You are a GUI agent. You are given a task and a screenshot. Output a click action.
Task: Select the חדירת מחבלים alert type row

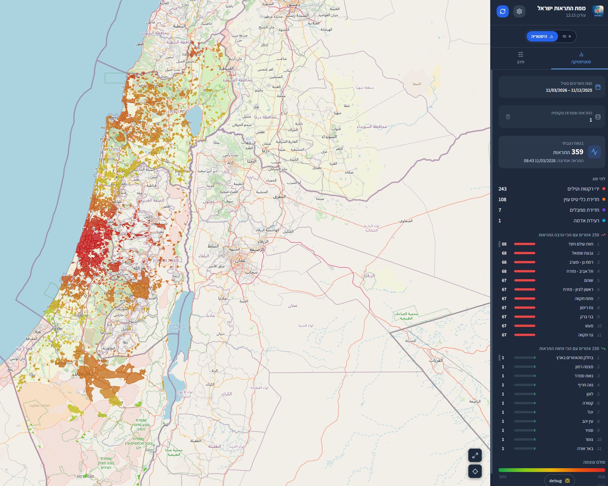click(x=552, y=210)
